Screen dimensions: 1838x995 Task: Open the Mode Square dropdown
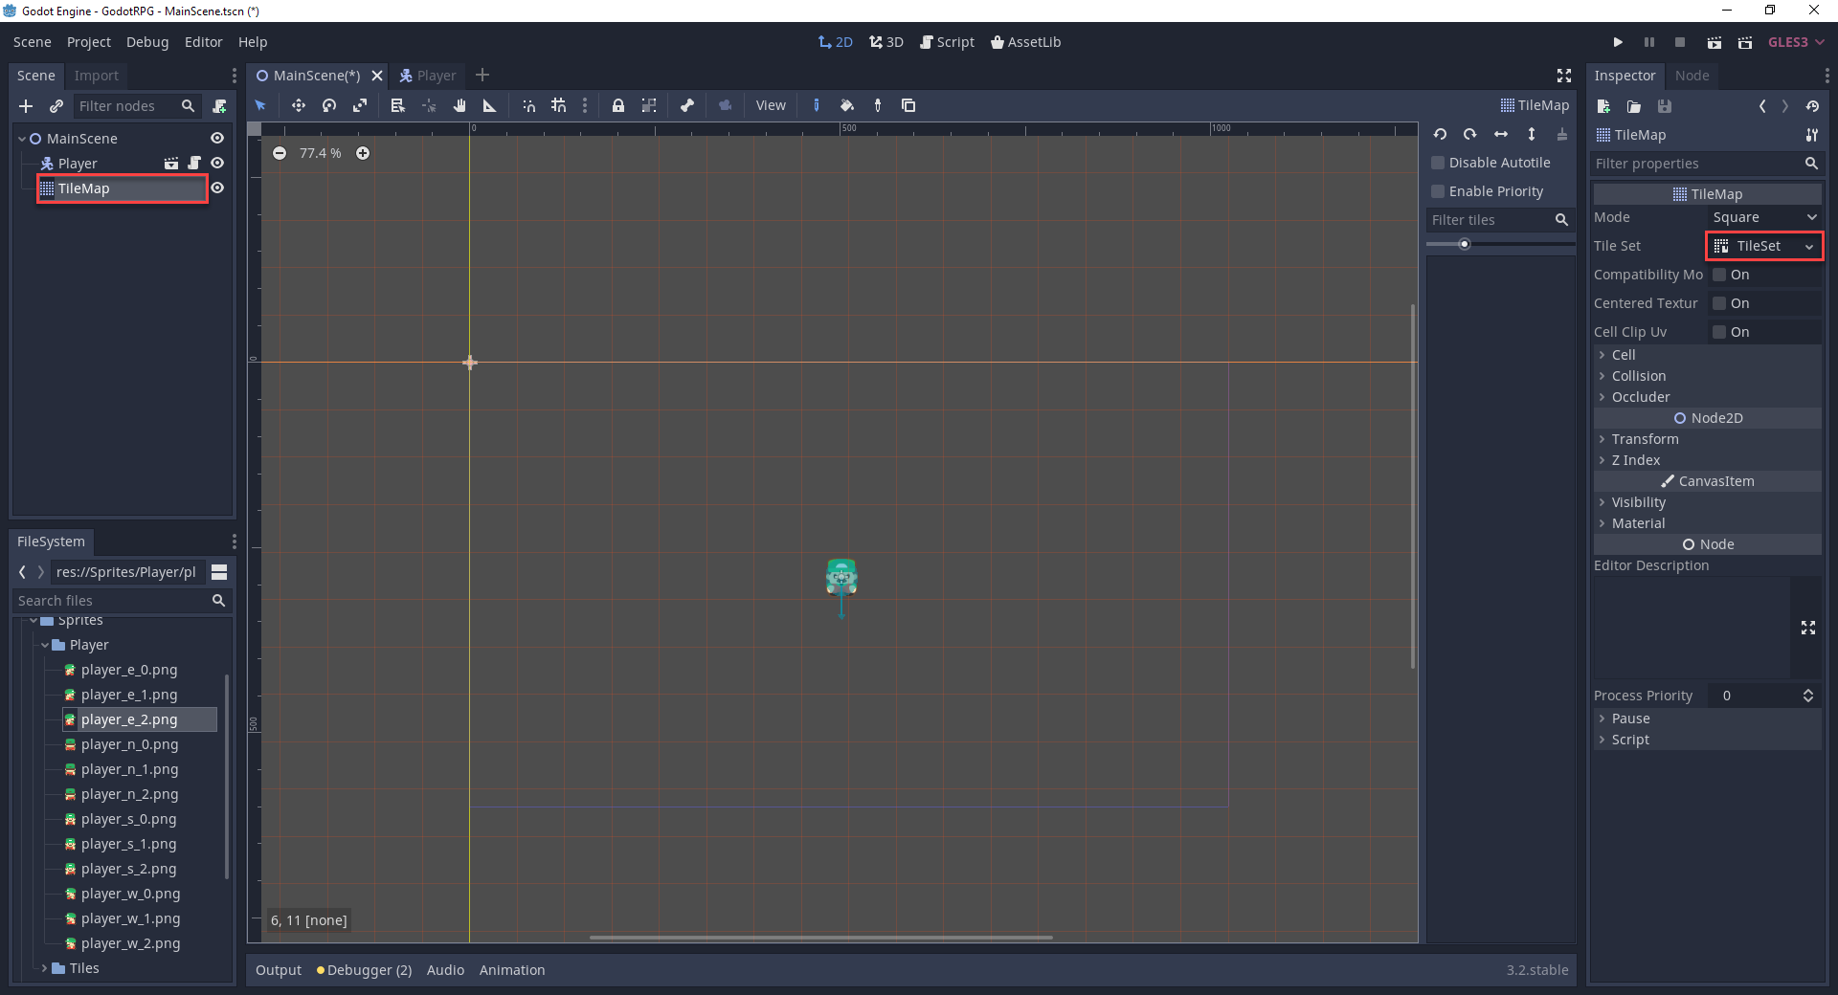[1764, 217]
